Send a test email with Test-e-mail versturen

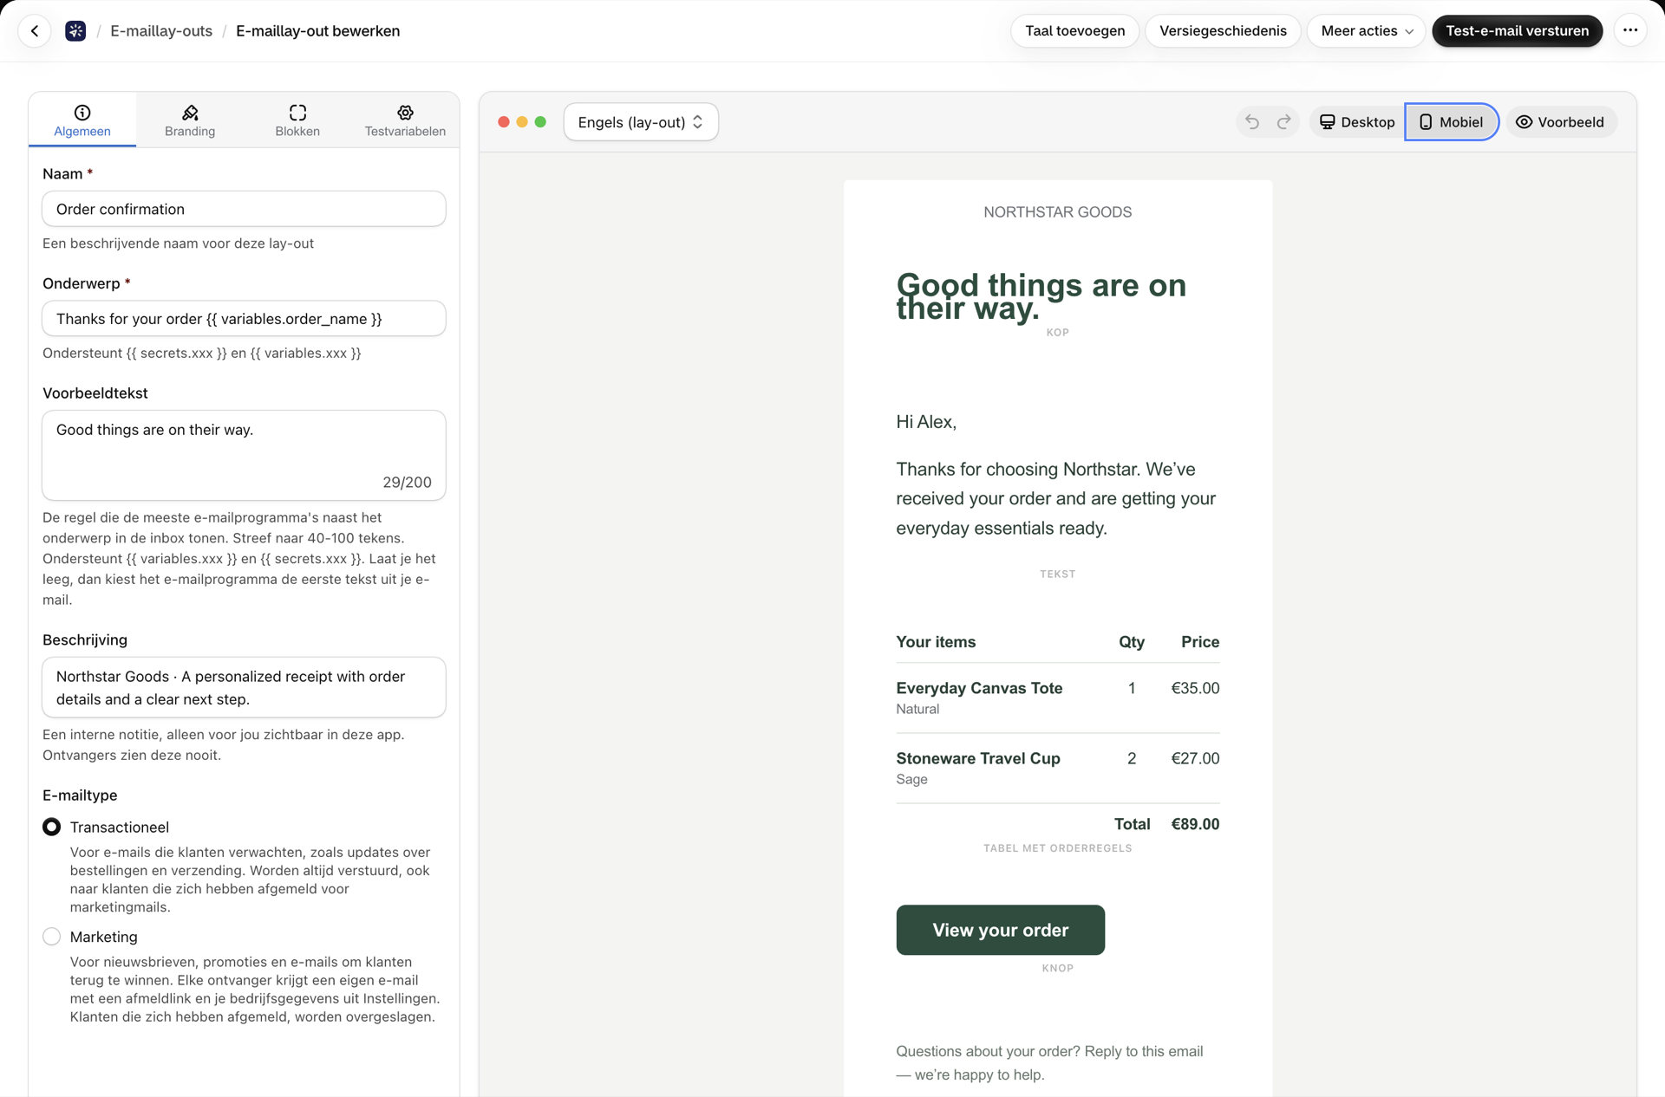coord(1517,31)
